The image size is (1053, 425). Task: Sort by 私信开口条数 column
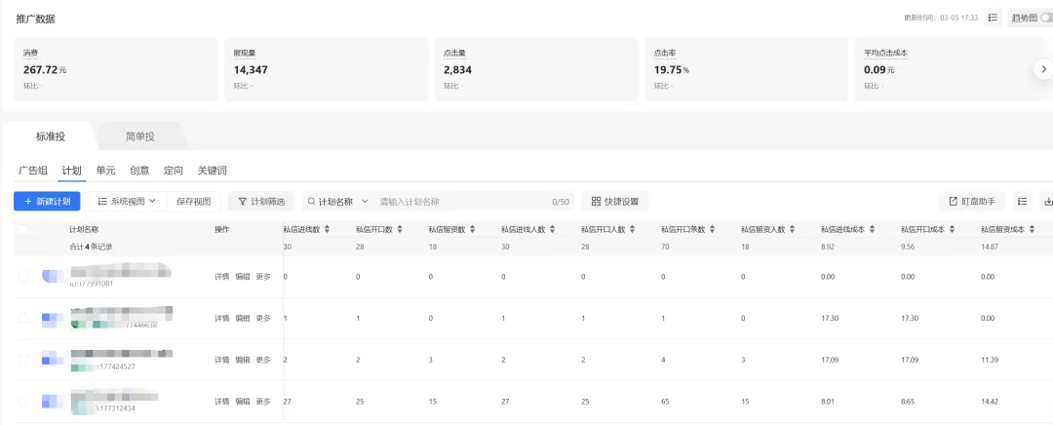coord(712,229)
